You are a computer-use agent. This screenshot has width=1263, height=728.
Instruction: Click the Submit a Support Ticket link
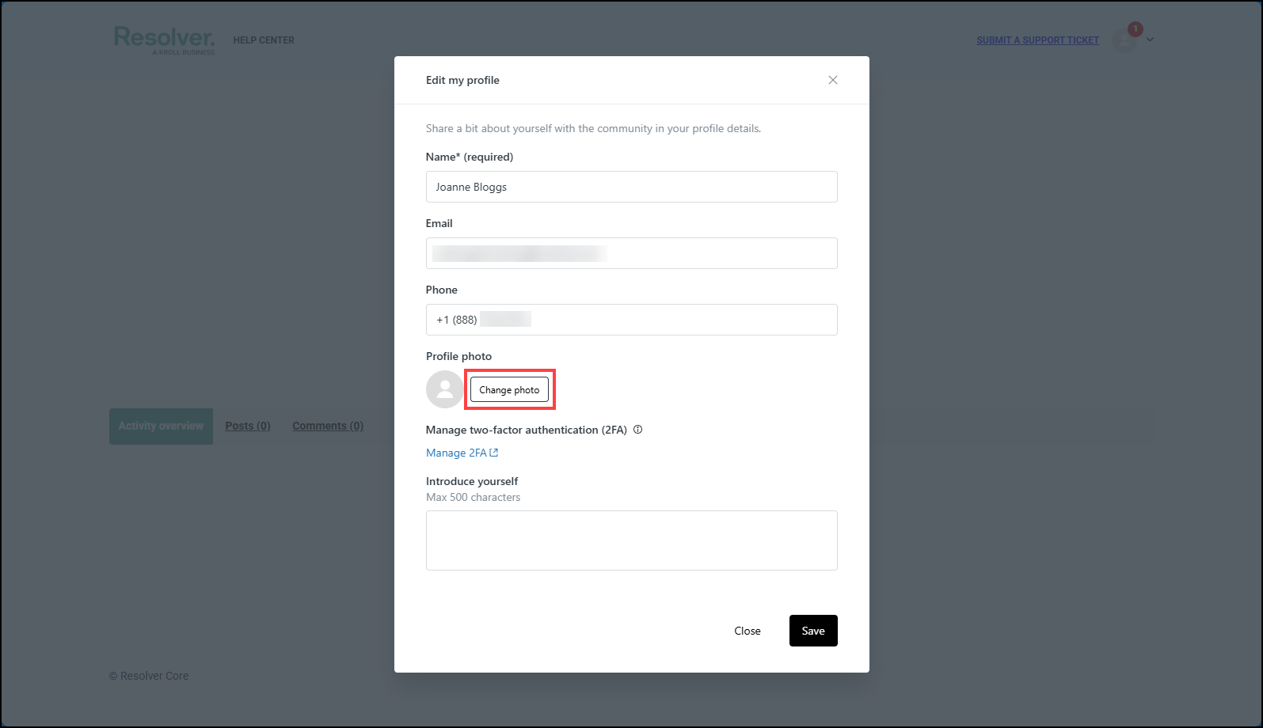[x=1037, y=40]
